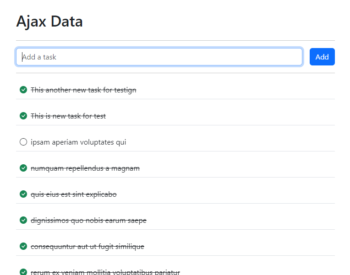Image resolution: width=350 pixels, height=275 pixels.
Task: Click the 'Ajax Data' page heading
Action: [49, 21]
